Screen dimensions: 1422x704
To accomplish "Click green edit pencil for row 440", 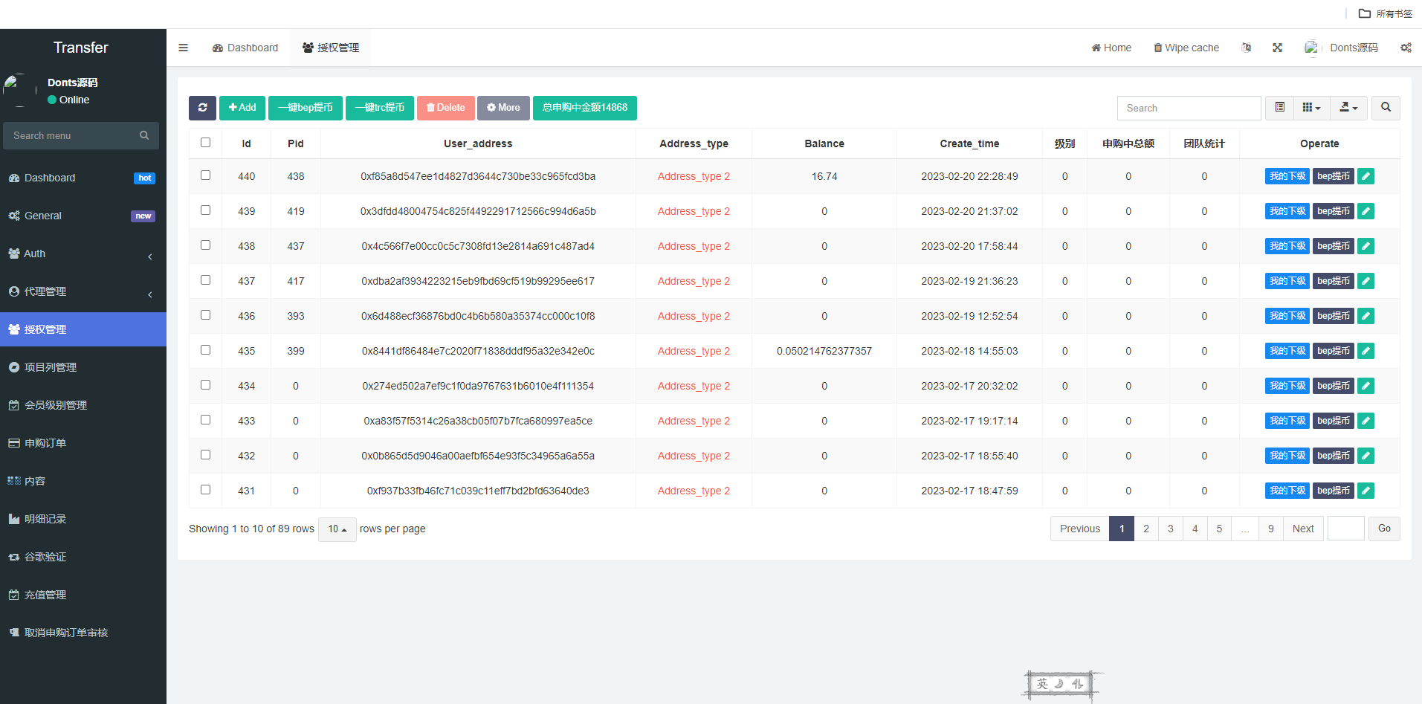I will click(1366, 176).
